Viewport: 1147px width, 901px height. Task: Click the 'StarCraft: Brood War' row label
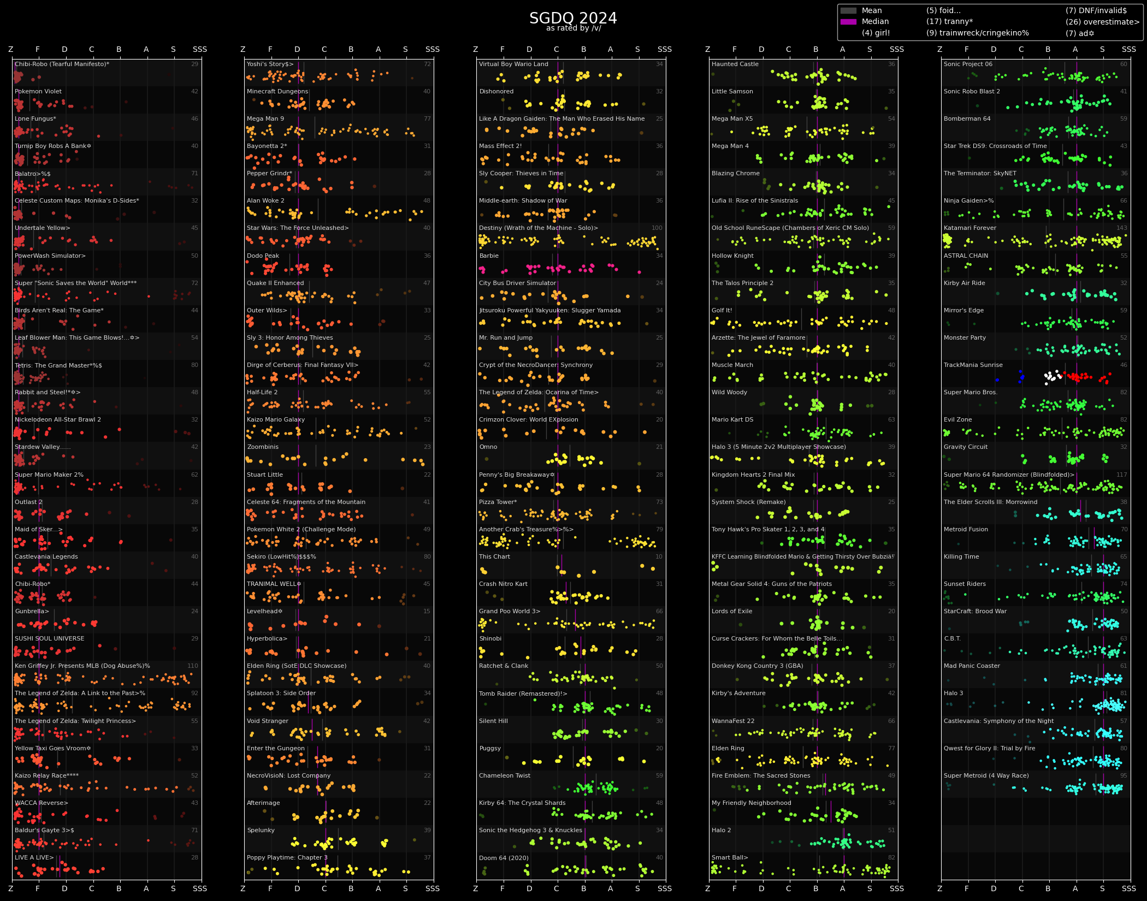[x=975, y=611]
